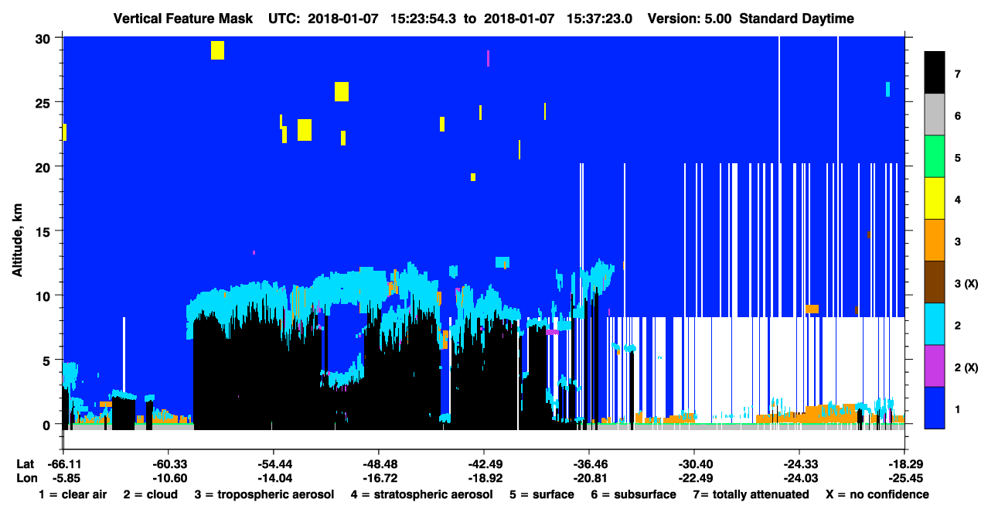Click the yellow aerosol patch near 29 km
The width and height of the screenshot is (1005, 516).
(217, 50)
